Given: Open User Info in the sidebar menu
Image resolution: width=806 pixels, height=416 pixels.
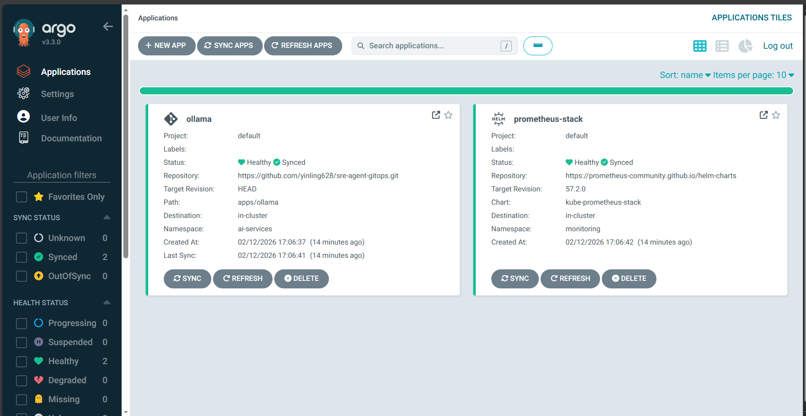Looking at the screenshot, I should 59,118.
